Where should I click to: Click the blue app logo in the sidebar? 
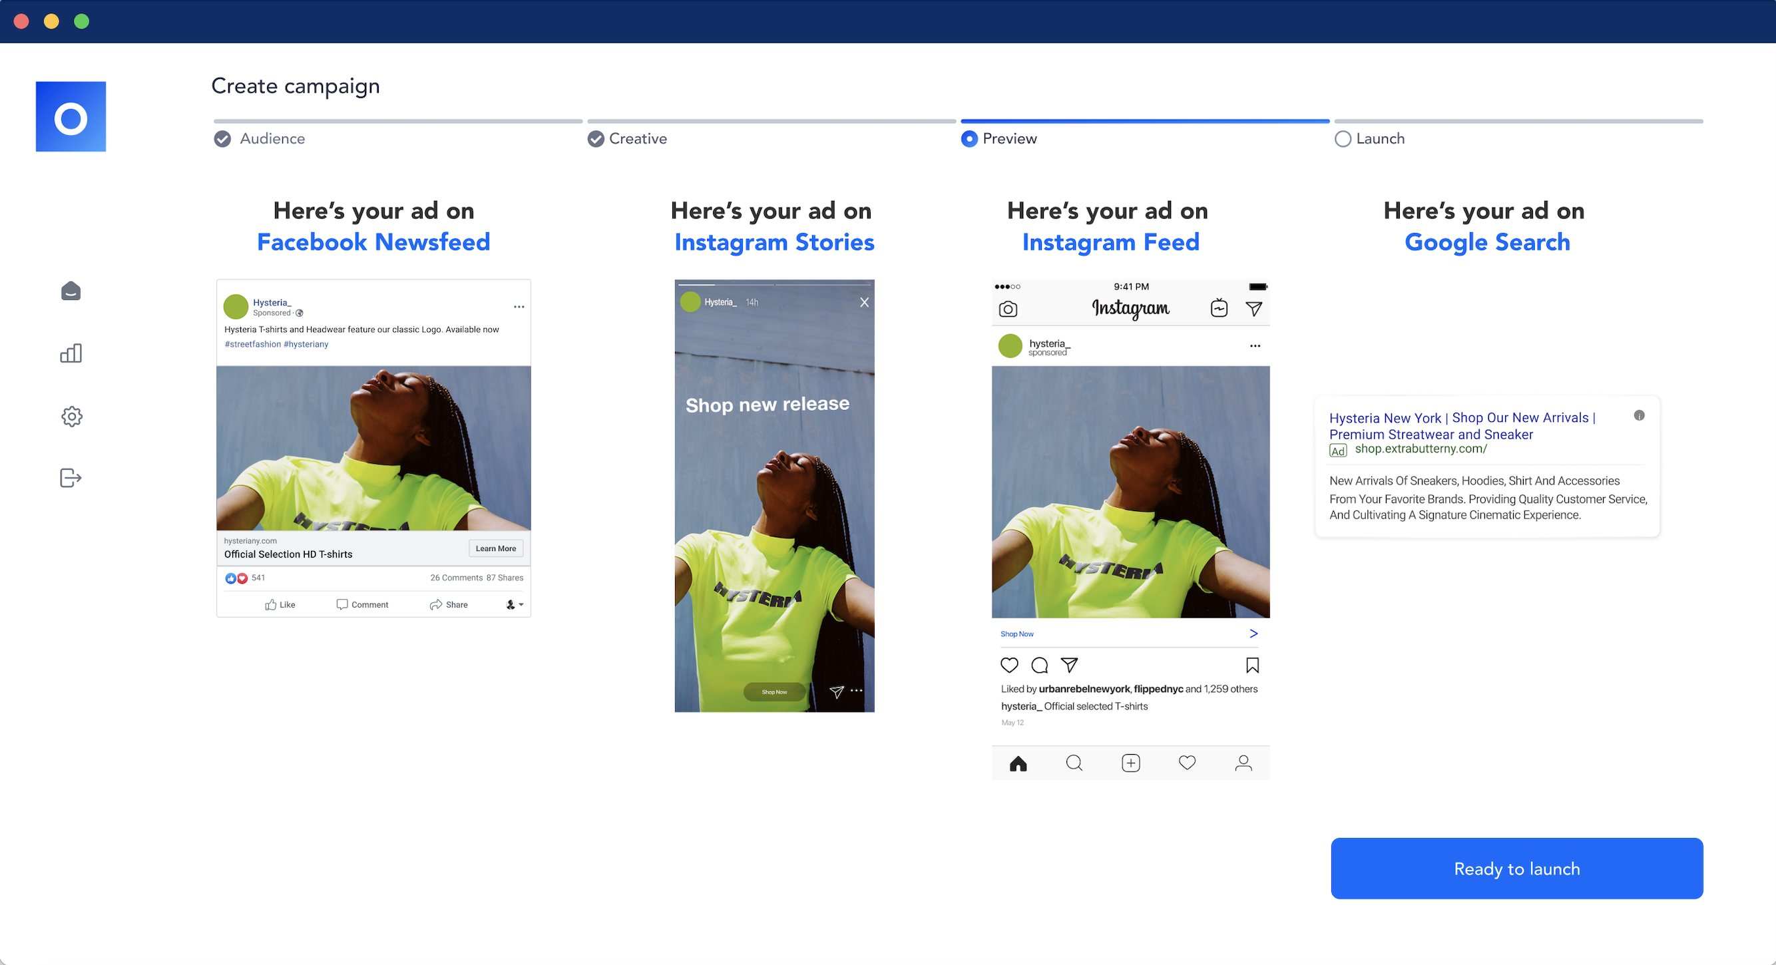[x=71, y=116]
